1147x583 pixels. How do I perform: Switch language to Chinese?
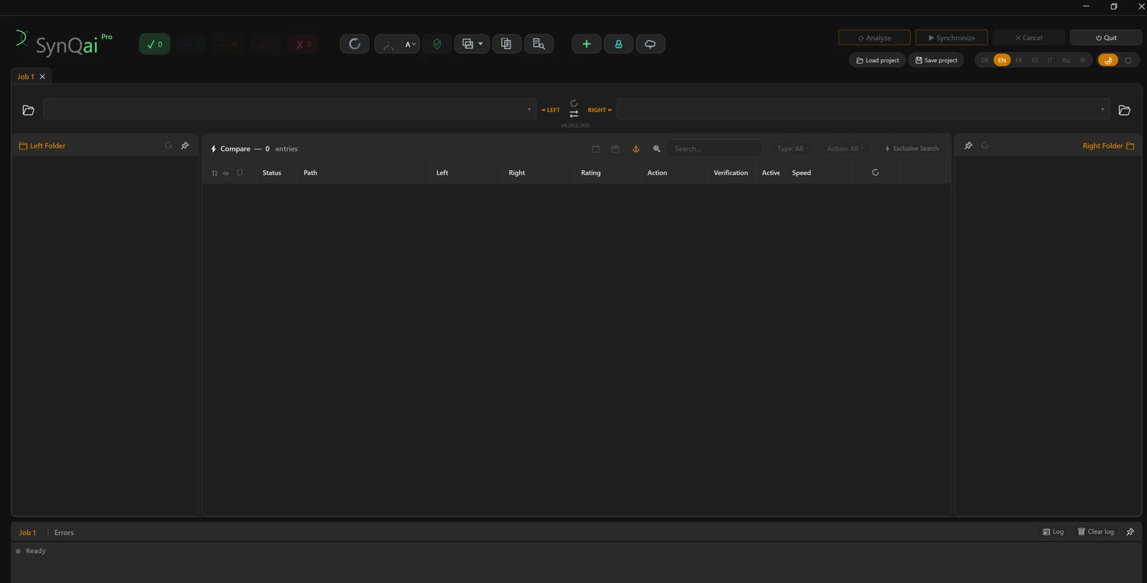tap(1082, 60)
